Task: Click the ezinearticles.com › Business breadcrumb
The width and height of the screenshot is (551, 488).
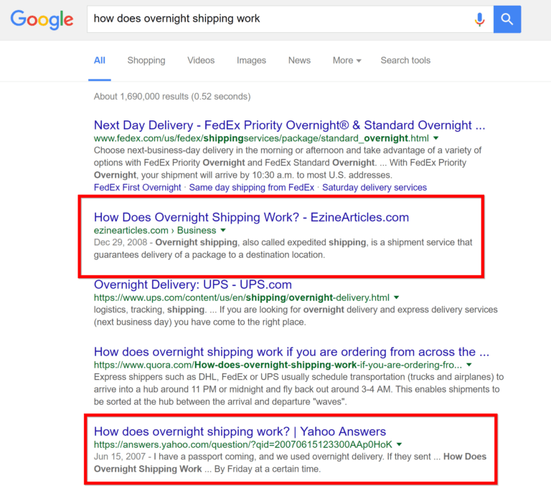Action: tap(155, 230)
